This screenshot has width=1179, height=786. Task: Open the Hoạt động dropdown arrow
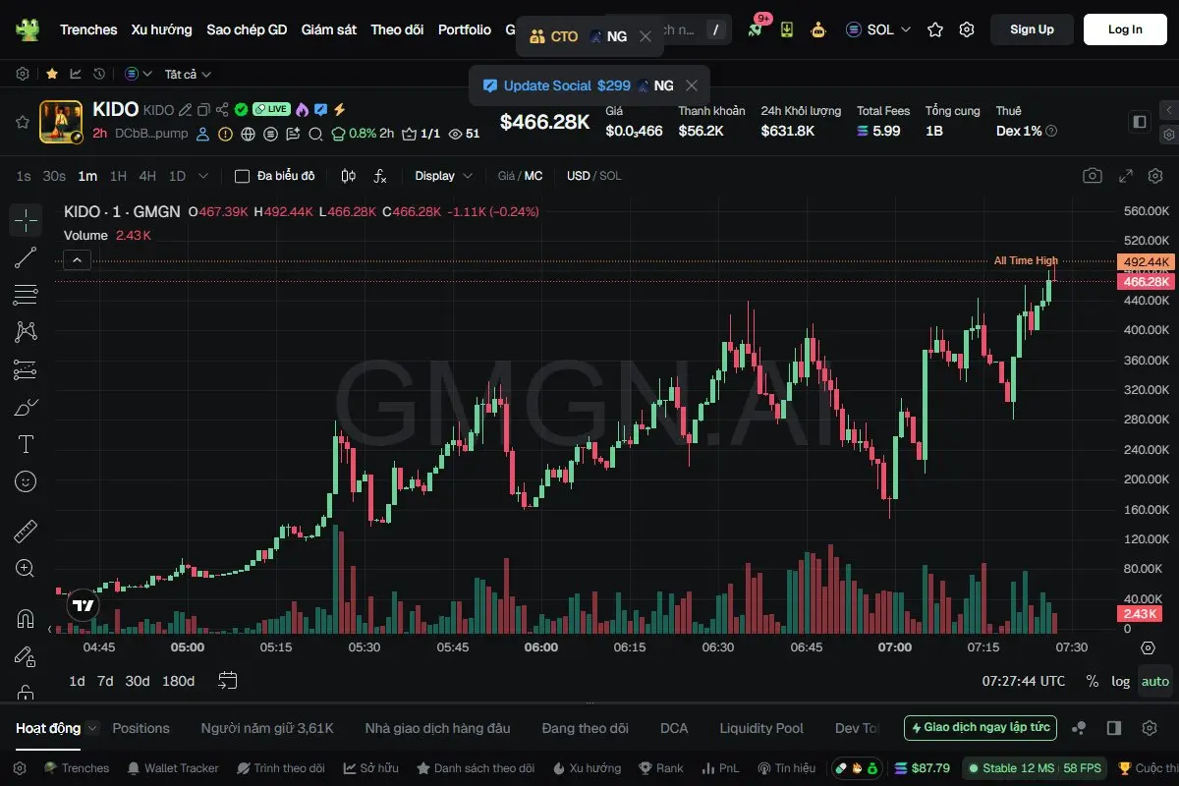(x=92, y=728)
